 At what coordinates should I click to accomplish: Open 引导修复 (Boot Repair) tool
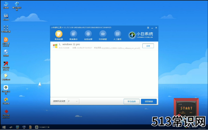point(103,35)
